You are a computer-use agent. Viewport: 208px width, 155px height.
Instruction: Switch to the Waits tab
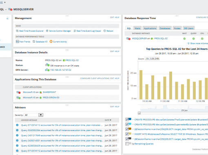[x=137, y=28]
